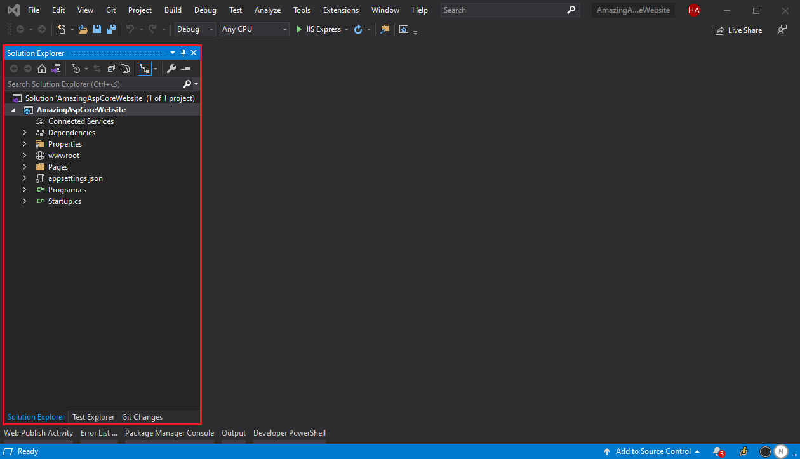Screen dimensions: 800x459
Task: Click the Find in Files icon
Action: [x=385, y=29]
